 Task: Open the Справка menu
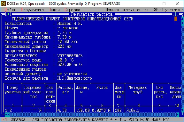(72, 10)
